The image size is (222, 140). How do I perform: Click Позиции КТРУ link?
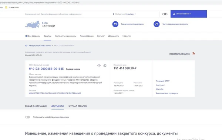163,81
